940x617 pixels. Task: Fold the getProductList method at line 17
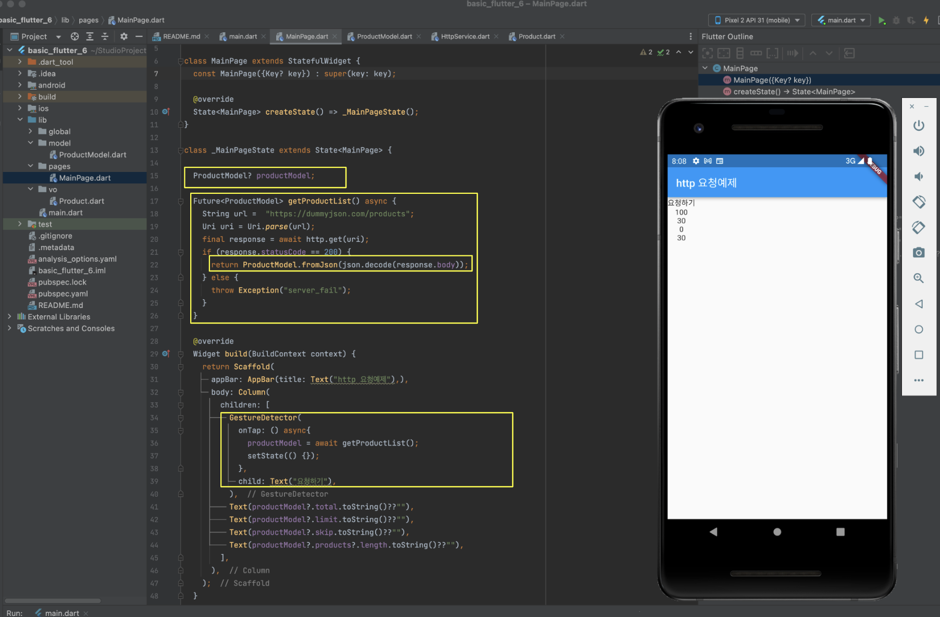click(x=180, y=201)
